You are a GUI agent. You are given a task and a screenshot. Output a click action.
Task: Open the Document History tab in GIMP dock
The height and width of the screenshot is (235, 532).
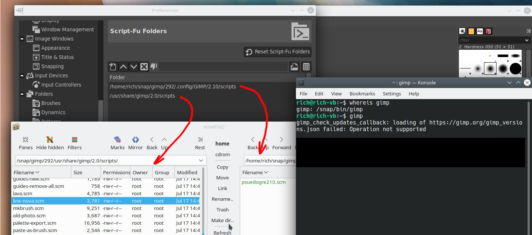[x=488, y=31]
